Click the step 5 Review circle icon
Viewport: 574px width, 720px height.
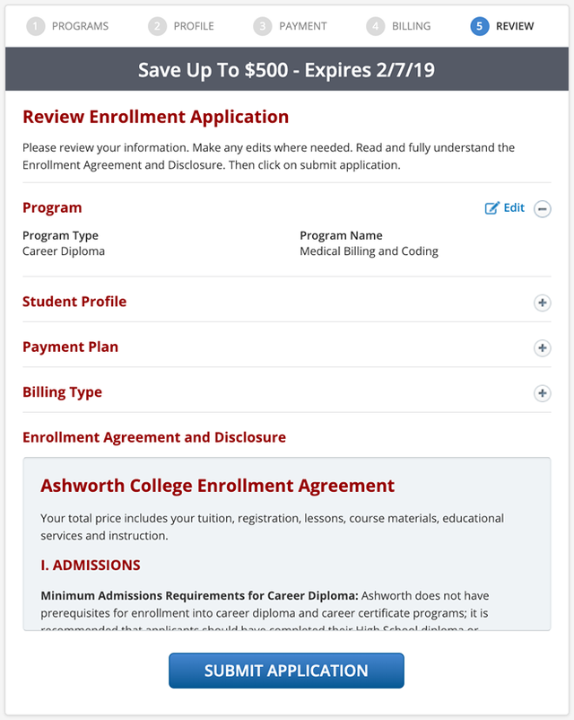tap(480, 26)
